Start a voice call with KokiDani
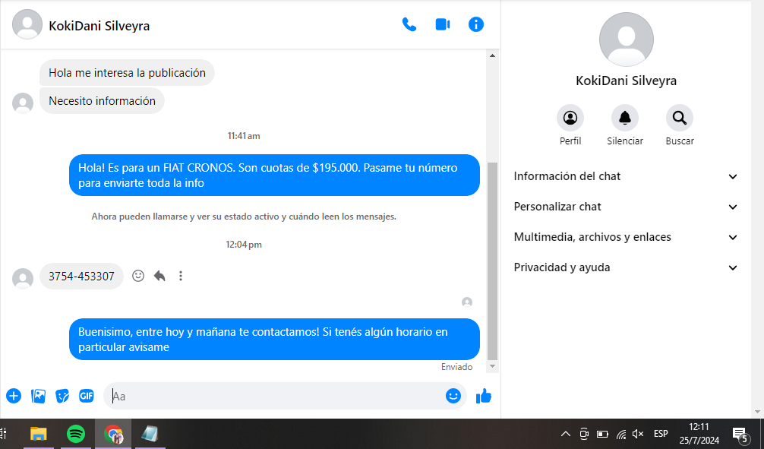764x449 pixels. [409, 24]
